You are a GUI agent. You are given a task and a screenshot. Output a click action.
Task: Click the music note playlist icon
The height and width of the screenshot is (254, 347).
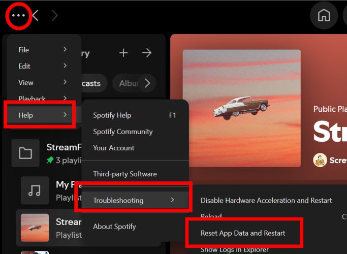(35, 190)
